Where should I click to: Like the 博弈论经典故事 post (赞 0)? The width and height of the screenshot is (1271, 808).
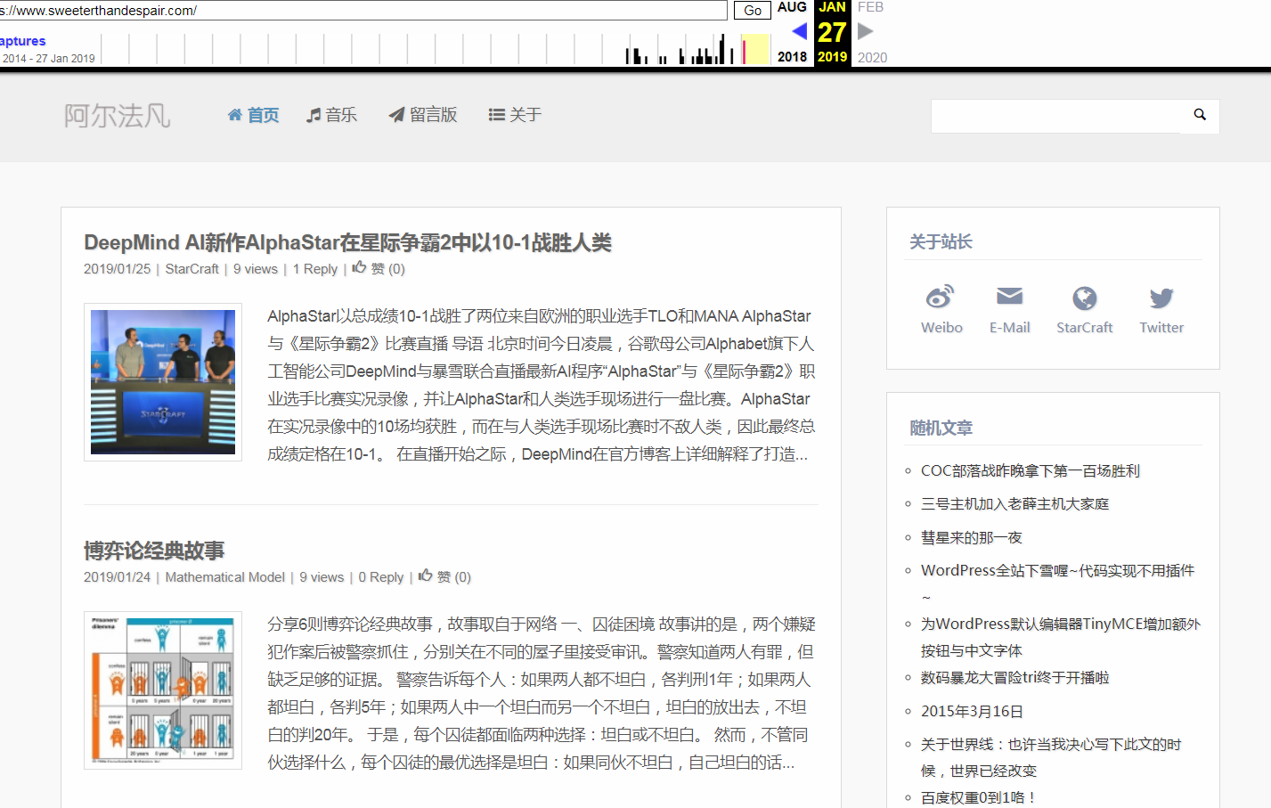(x=444, y=576)
